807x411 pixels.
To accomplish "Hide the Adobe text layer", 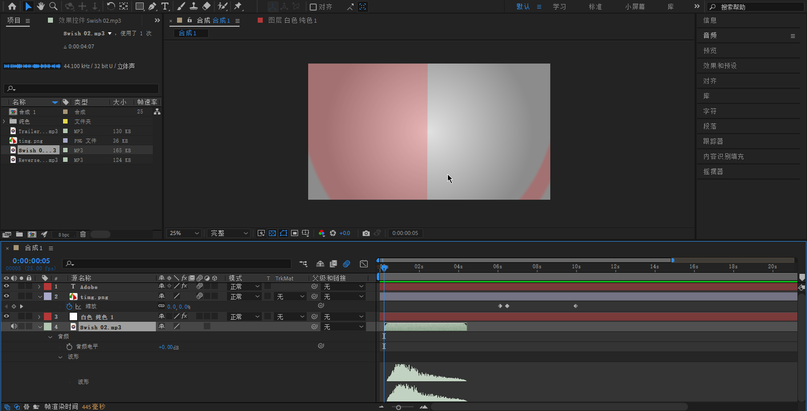I will tap(7, 286).
